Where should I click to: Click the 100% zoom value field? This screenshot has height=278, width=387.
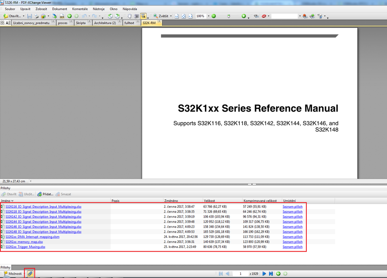tap(201, 16)
